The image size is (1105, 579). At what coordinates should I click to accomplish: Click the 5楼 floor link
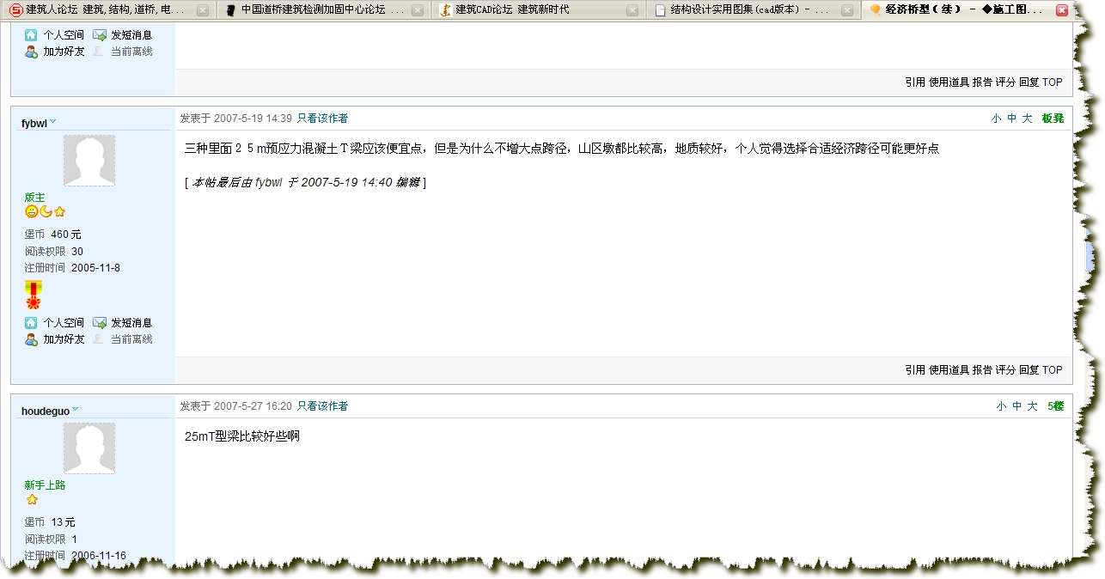[1055, 406]
